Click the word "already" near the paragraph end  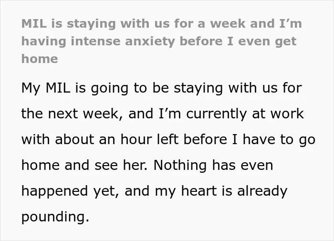(x=262, y=191)
